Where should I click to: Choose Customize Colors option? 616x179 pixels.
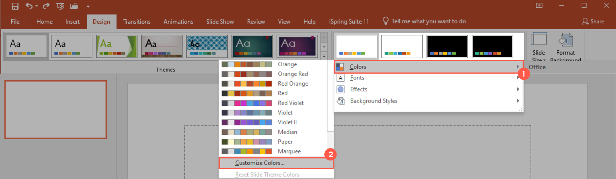276,163
